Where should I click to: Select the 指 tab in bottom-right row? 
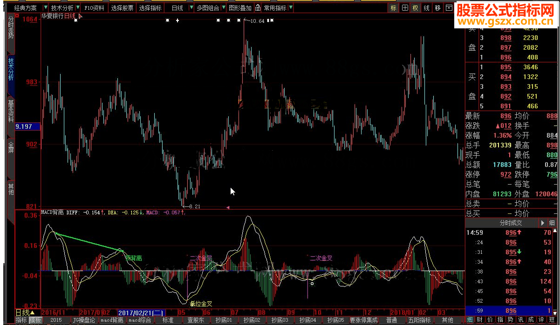pos(500,320)
